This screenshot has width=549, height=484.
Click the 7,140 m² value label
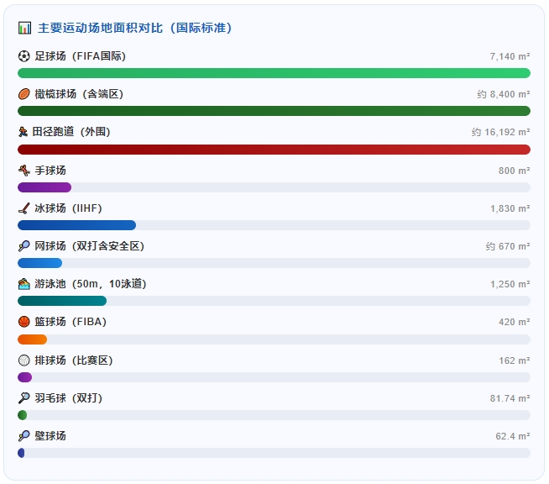pyautogui.click(x=510, y=56)
